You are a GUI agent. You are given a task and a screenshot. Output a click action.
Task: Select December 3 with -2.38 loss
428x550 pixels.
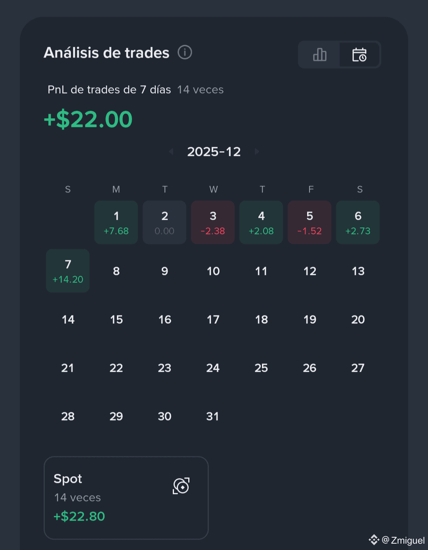[213, 222]
